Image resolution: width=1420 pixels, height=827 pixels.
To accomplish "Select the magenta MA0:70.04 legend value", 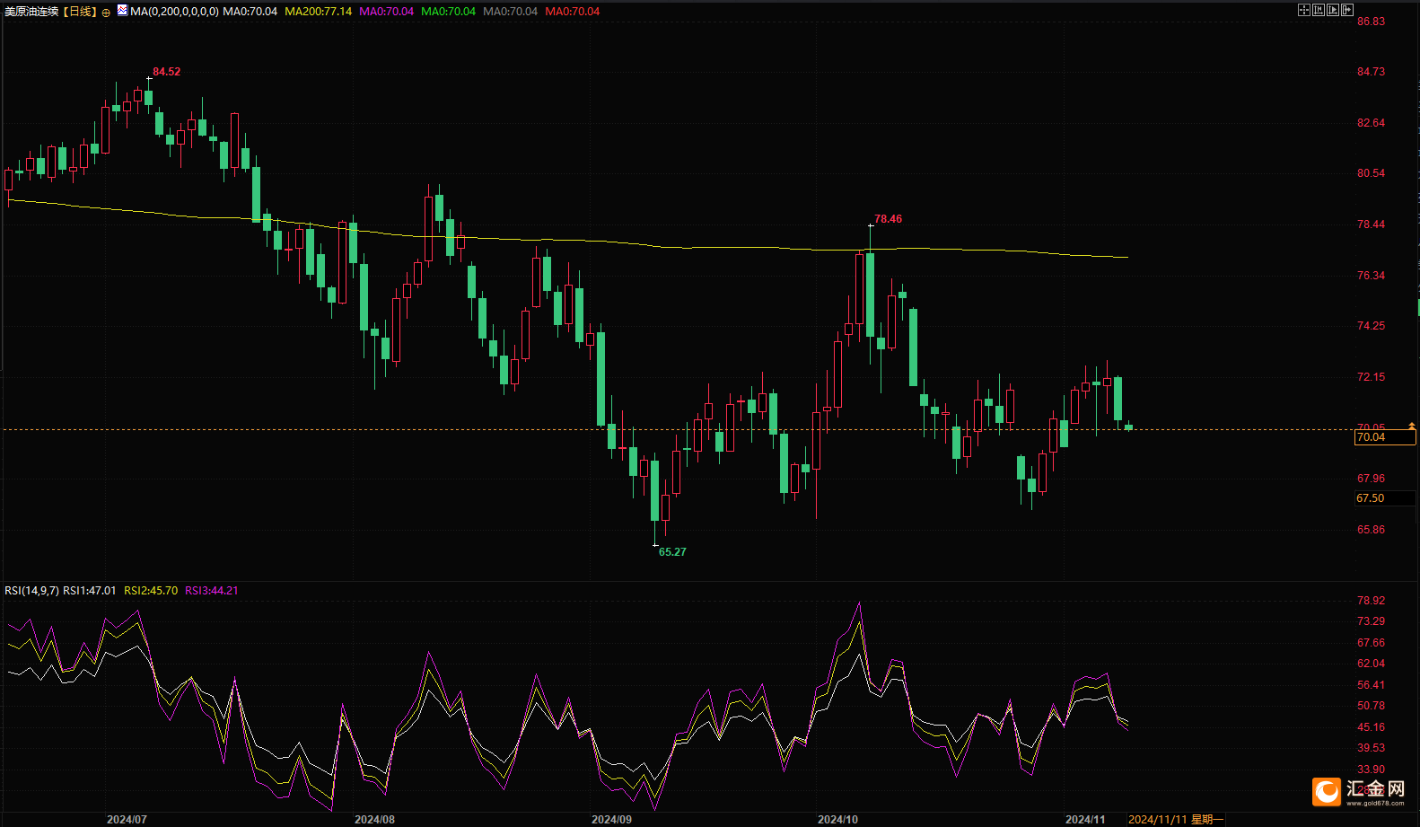I will pos(386,12).
